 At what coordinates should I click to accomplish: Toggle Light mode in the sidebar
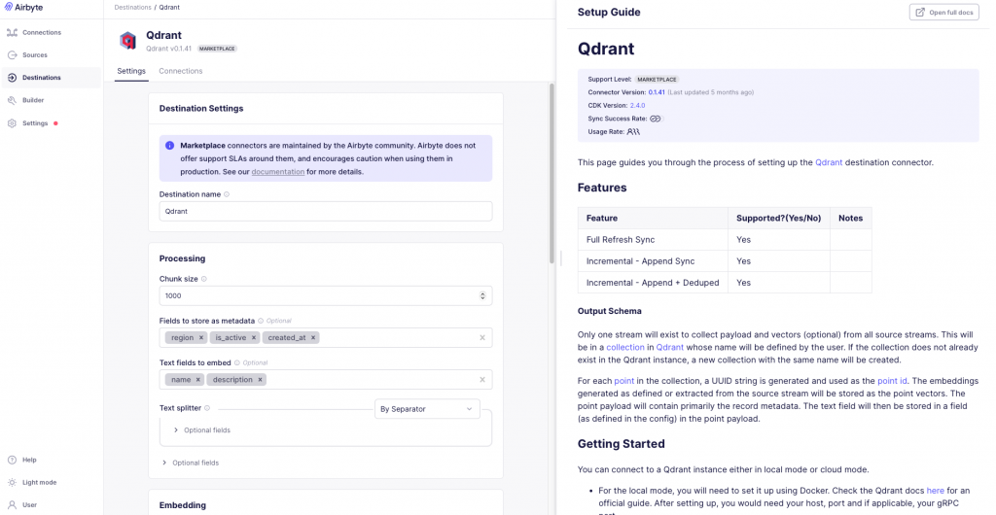pyautogui.click(x=12, y=482)
